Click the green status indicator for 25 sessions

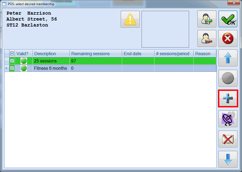pyautogui.click(x=23, y=61)
